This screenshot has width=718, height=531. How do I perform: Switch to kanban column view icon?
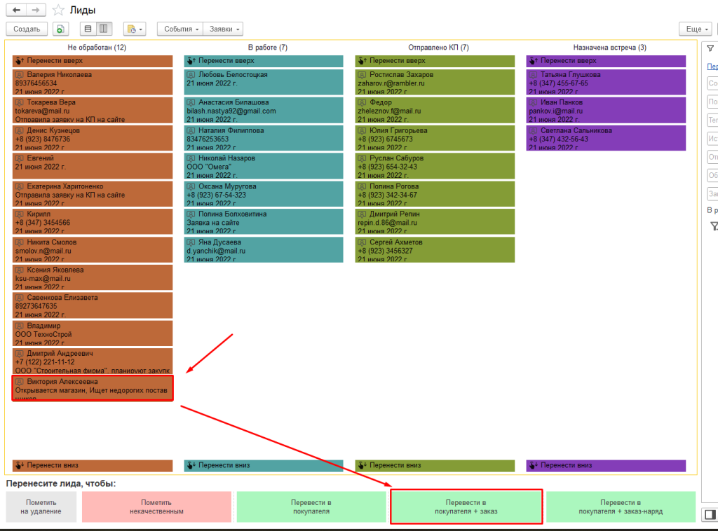104,29
